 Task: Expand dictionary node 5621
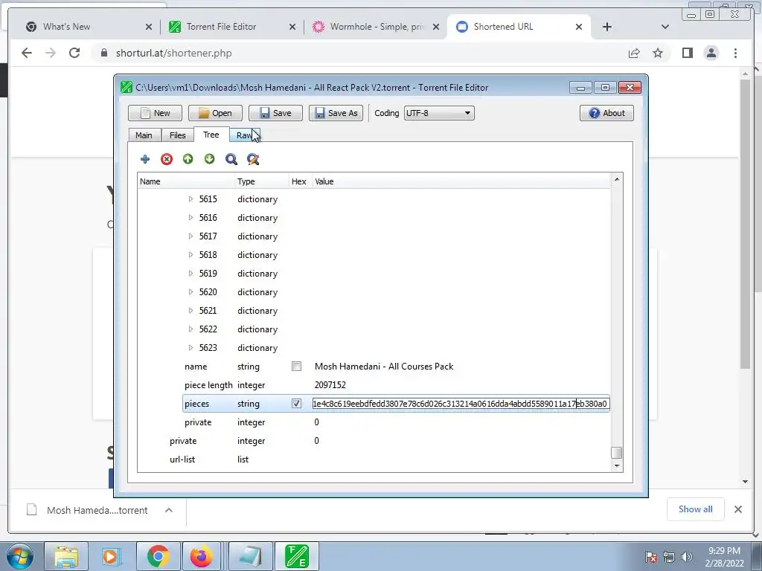(190, 310)
